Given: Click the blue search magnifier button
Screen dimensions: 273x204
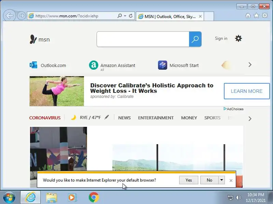Looking at the screenshot, I should (x=195, y=39).
